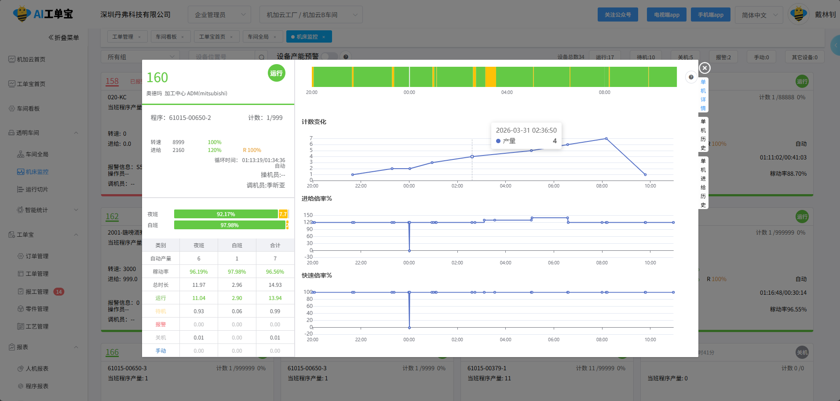The width and height of the screenshot is (840, 401).
Task: Switch to the 单机历史 side tab
Action: pos(703,134)
